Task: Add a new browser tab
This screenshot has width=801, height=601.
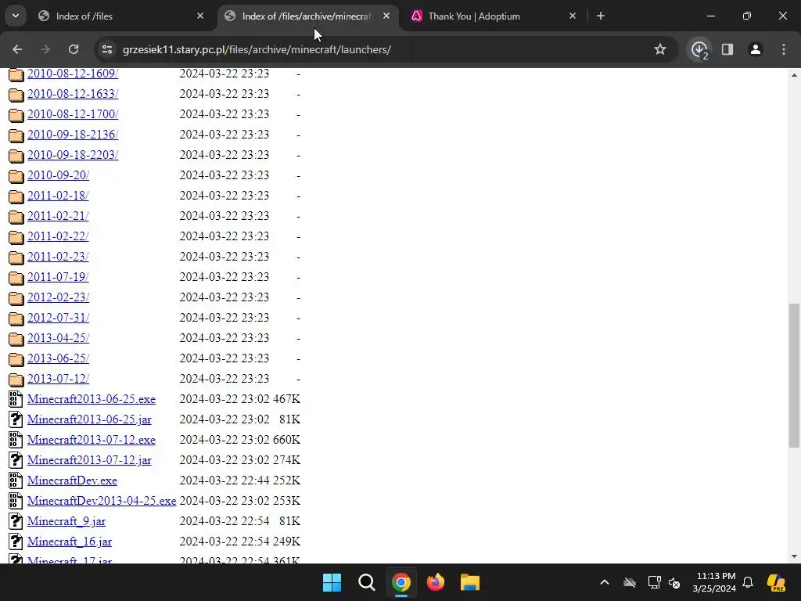Action: click(601, 16)
